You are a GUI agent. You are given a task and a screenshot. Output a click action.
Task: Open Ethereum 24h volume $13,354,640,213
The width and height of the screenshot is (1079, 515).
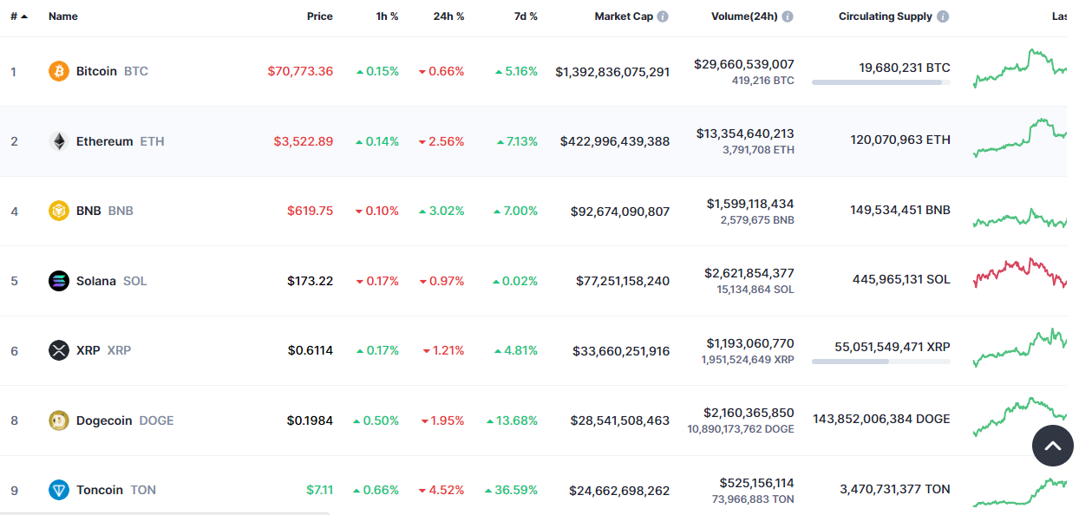point(745,134)
